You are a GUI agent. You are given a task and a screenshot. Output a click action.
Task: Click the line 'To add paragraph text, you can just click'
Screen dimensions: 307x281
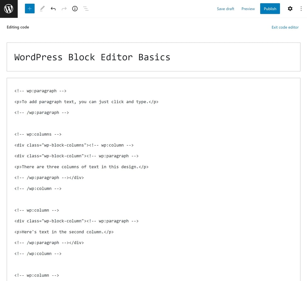pyautogui.click(x=86, y=102)
